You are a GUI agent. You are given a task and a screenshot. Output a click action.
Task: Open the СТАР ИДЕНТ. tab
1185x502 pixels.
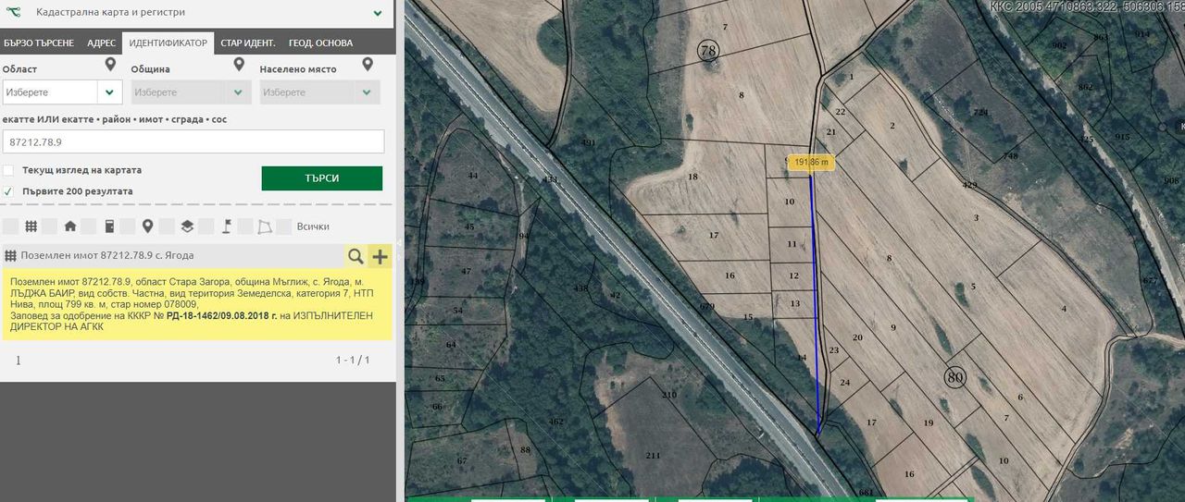(248, 43)
